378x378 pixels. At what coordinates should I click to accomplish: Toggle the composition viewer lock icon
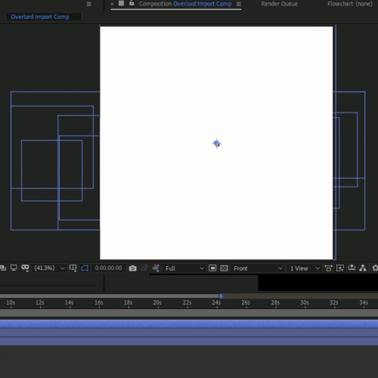(131, 3)
